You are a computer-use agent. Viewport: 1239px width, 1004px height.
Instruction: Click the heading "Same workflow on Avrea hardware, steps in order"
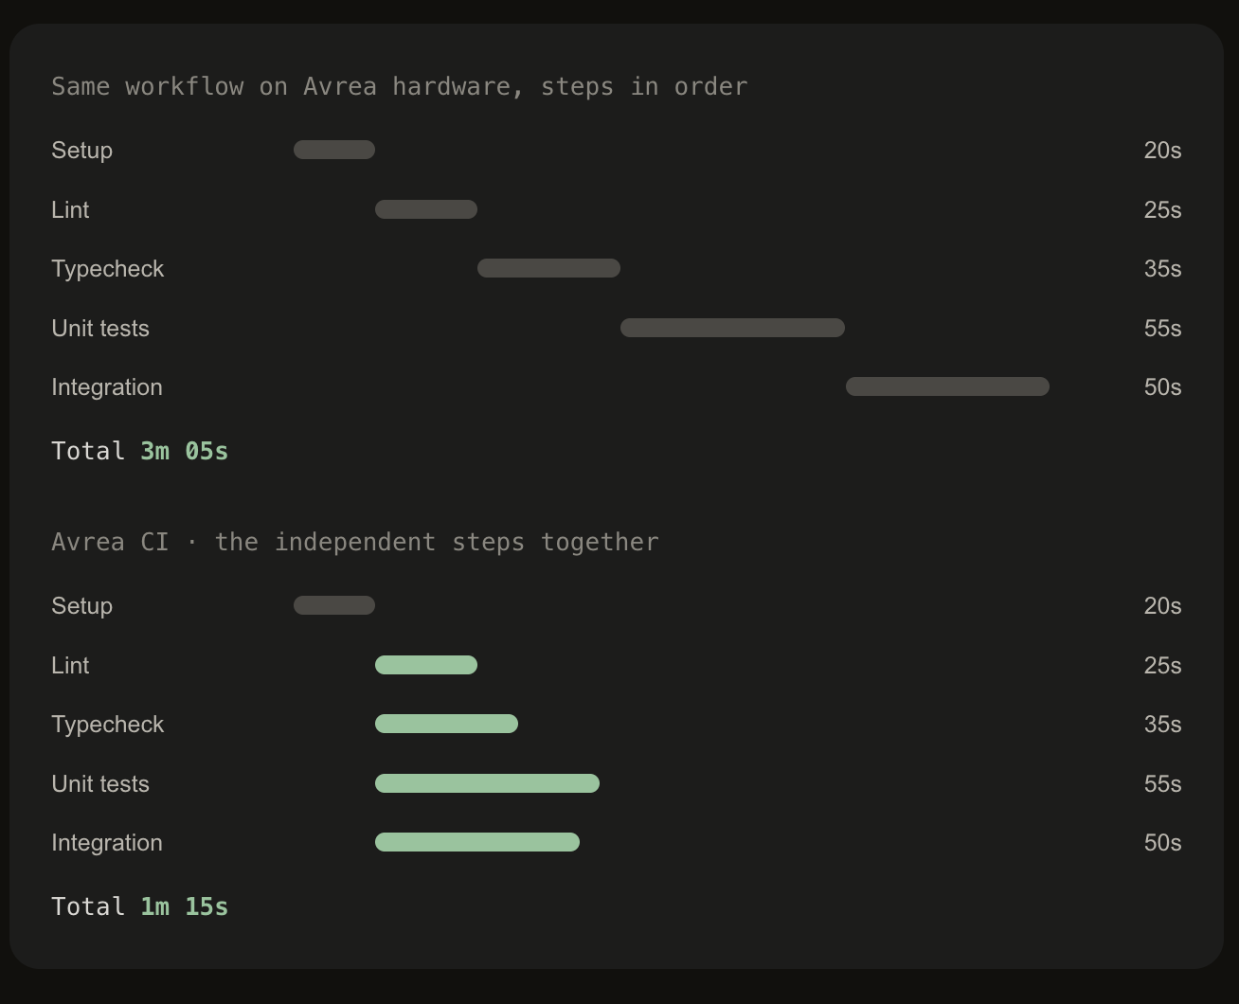click(x=400, y=86)
